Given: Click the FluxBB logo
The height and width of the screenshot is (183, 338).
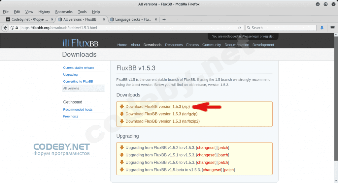Looking at the screenshot, I should coord(81,43).
